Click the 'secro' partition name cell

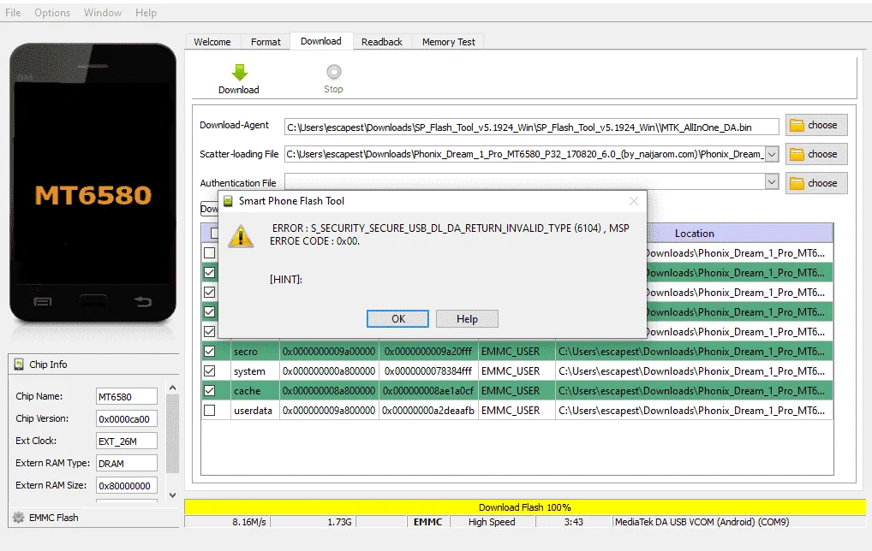point(254,352)
